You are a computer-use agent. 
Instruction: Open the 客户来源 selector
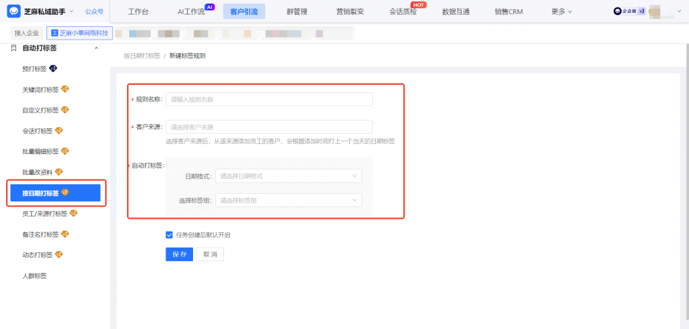coord(269,127)
